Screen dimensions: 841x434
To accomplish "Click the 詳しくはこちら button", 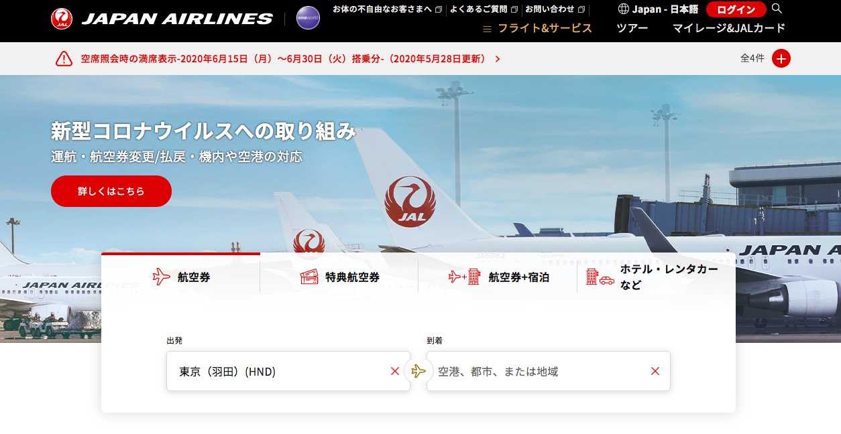I will tap(111, 191).
